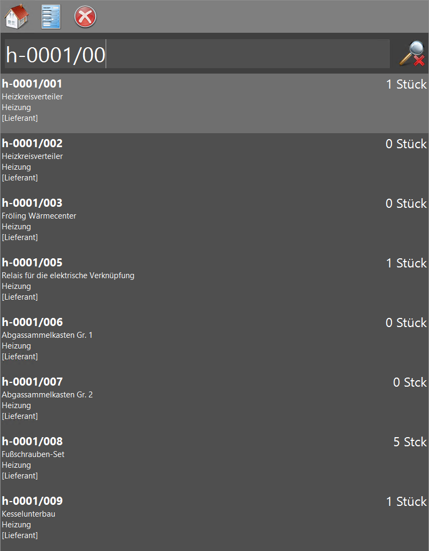The width and height of the screenshot is (429, 551).
Task: Click the h-0001/005 article number heading
Action: click(32, 263)
